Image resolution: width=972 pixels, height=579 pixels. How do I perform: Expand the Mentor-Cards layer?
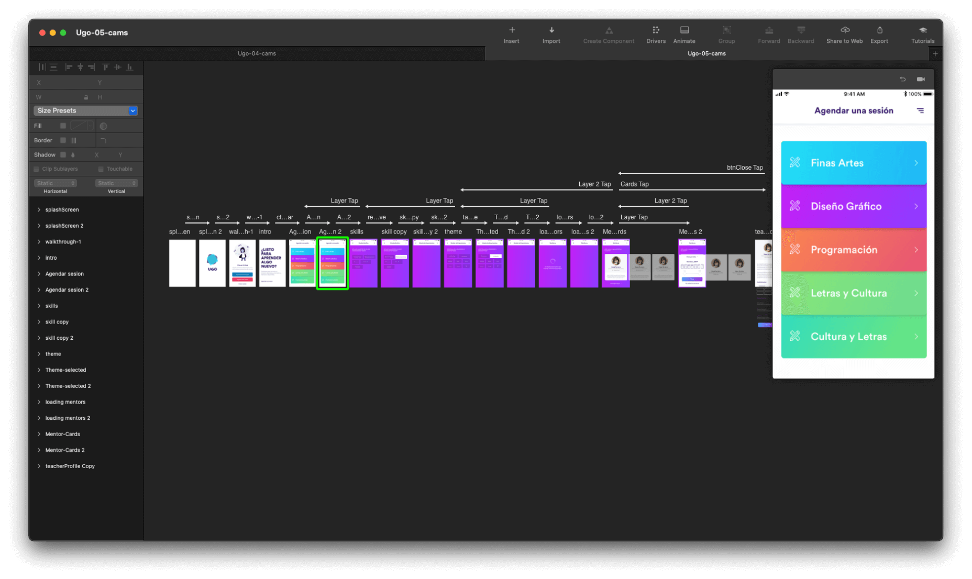tap(39, 434)
